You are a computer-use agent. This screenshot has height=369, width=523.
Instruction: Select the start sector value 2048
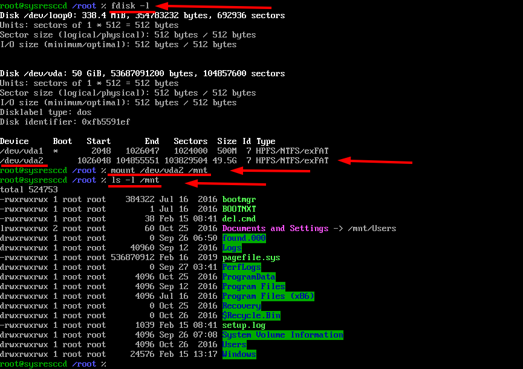click(101, 151)
